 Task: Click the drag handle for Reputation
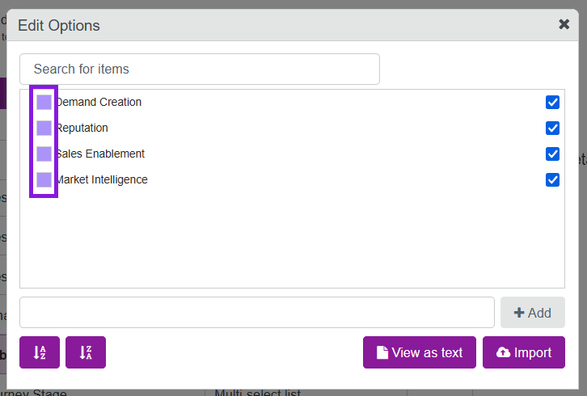[44, 128]
